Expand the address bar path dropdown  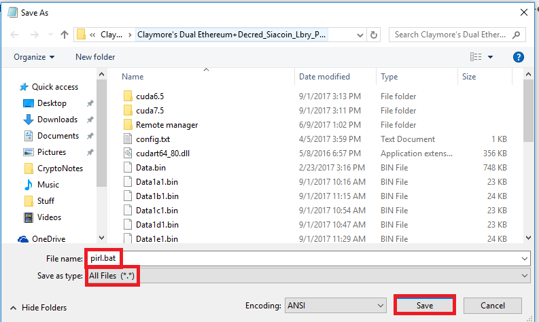pos(360,35)
